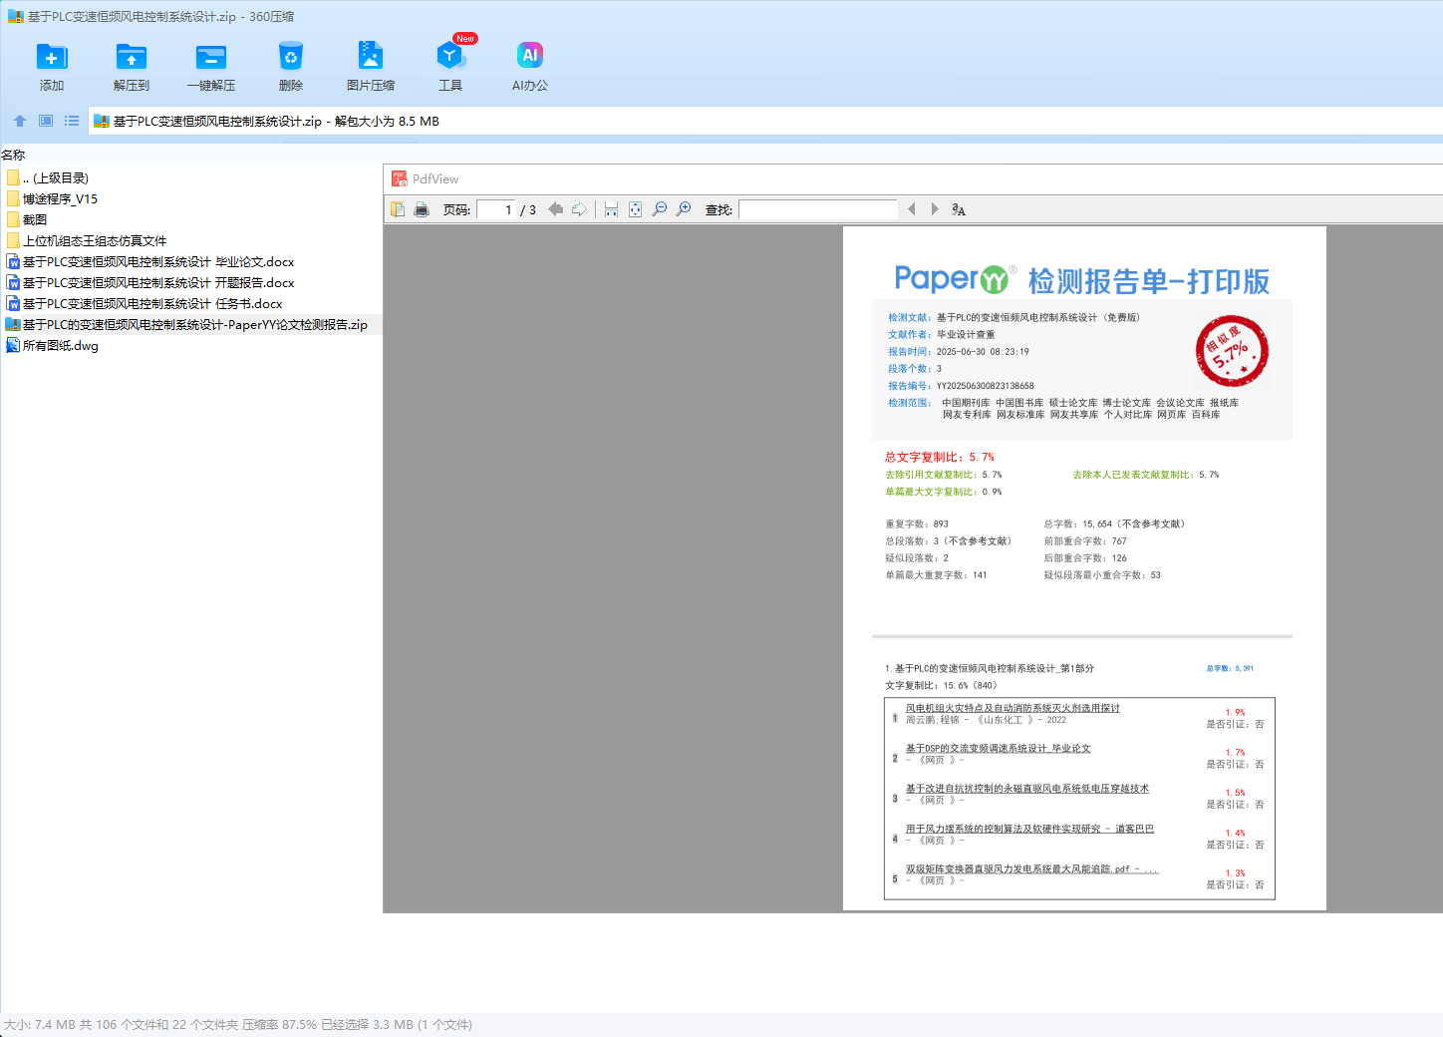
Task: Click the archive path address bar
Action: point(765,121)
